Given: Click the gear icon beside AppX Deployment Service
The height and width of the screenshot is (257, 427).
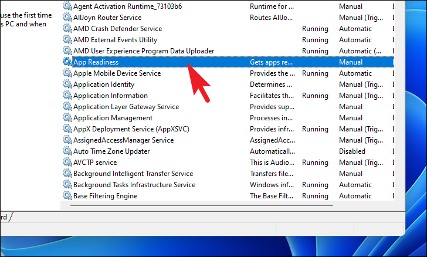Looking at the screenshot, I should pyautogui.click(x=67, y=128).
